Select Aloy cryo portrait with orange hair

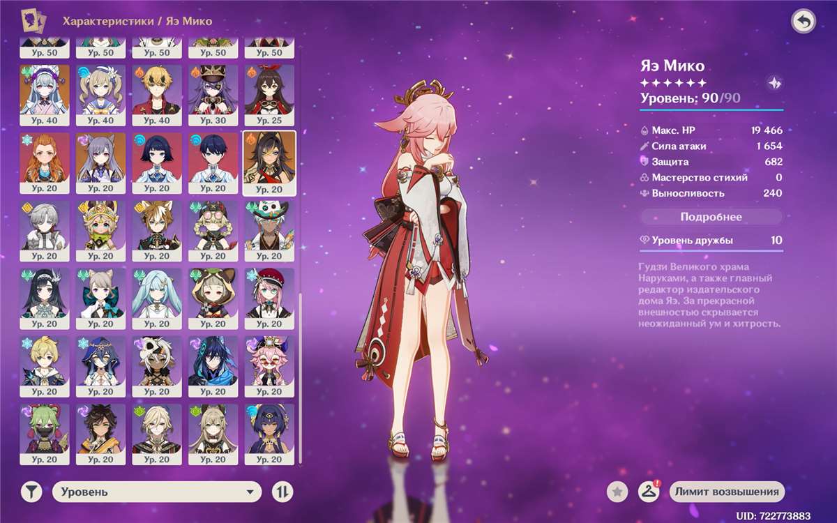coord(45,164)
